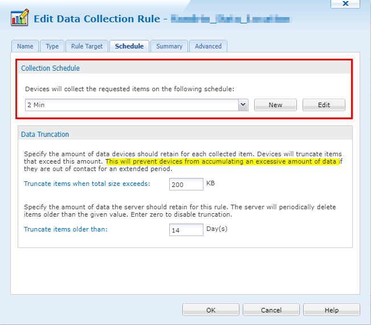
Task: Click the days field showing 14
Action: click(186, 229)
